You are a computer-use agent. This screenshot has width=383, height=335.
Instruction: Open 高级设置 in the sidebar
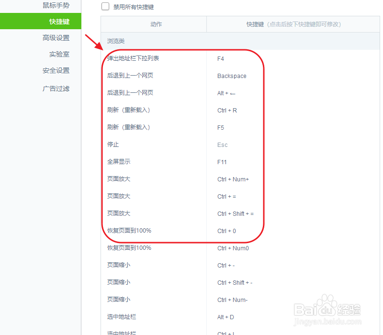tap(56, 38)
